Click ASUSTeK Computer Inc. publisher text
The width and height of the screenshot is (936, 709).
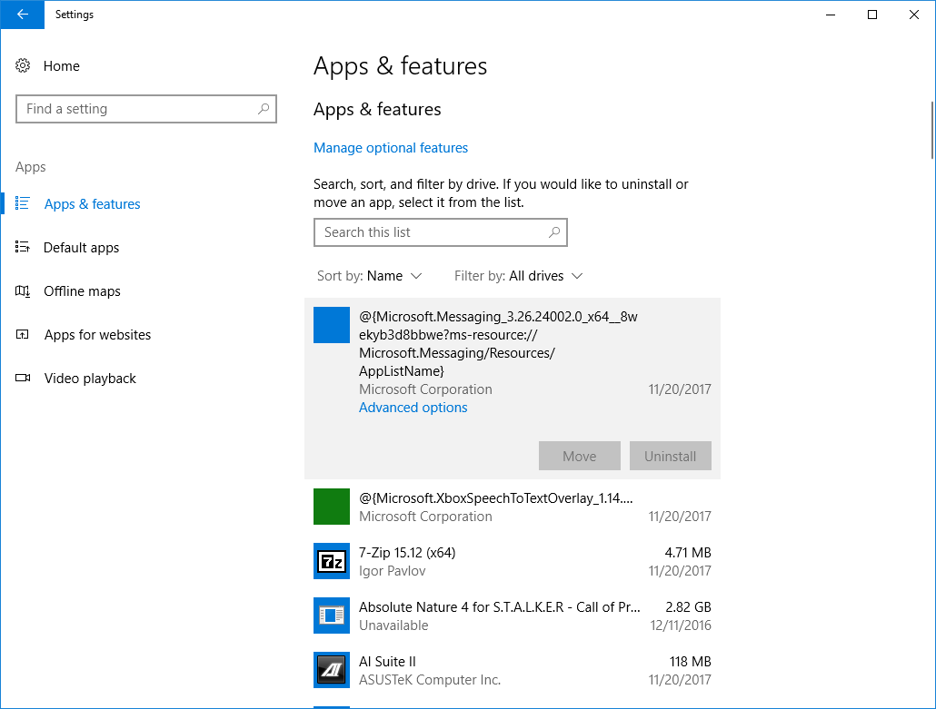430,680
